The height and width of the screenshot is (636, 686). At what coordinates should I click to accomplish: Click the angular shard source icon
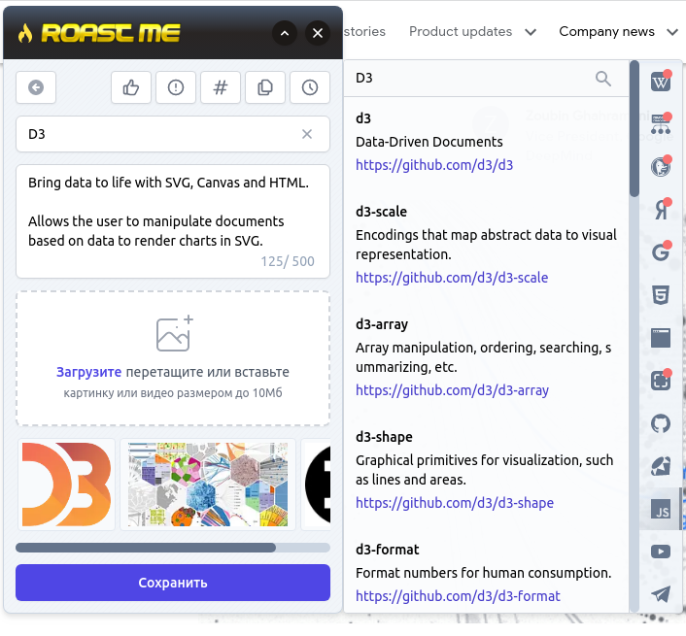pyautogui.click(x=661, y=466)
